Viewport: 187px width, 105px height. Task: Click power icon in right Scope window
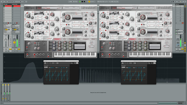click(x=152, y=63)
